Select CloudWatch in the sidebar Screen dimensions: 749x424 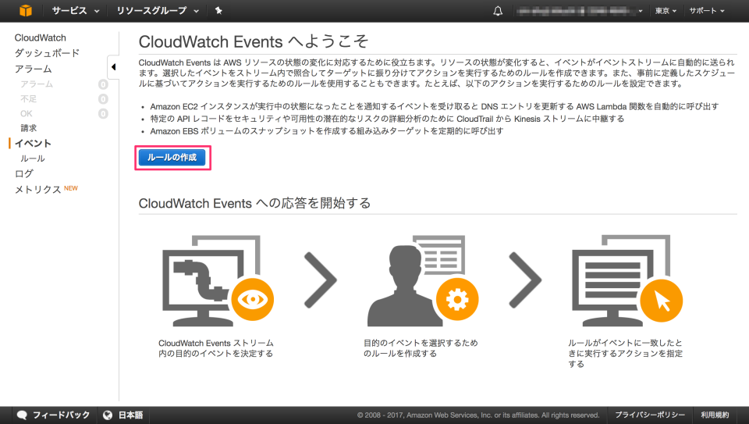click(40, 37)
